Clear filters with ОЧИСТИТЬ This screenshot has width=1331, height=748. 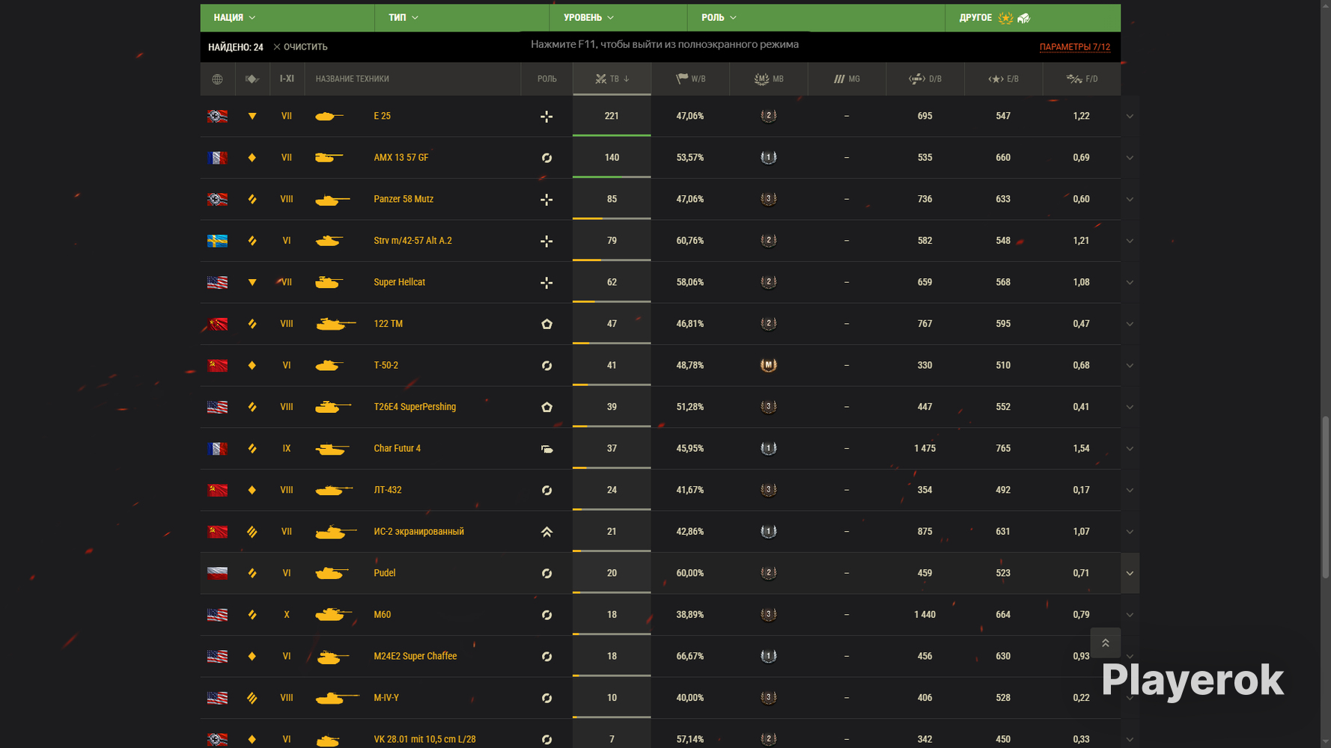click(300, 47)
